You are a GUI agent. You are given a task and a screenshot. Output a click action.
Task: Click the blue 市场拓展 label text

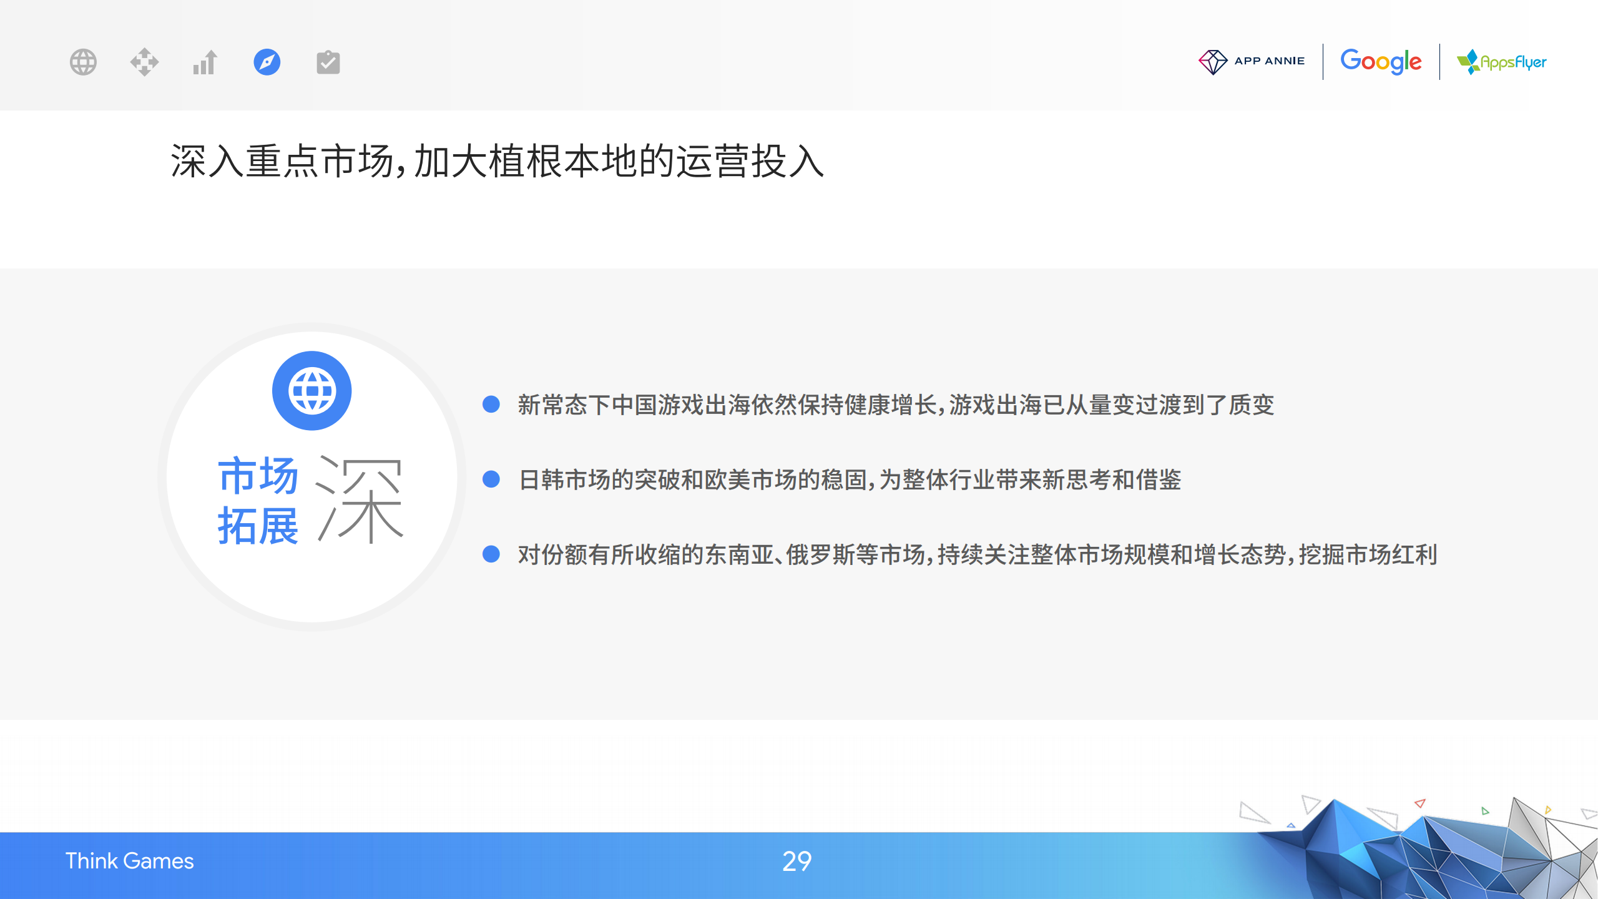coord(258,501)
